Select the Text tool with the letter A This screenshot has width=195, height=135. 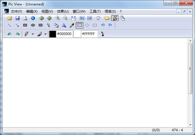pyautogui.click(x=64, y=25)
